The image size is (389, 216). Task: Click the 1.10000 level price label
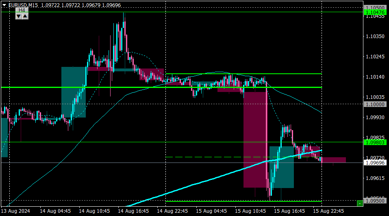coord(375,105)
